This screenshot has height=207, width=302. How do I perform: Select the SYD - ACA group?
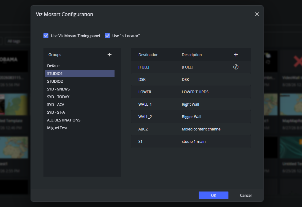(79, 104)
